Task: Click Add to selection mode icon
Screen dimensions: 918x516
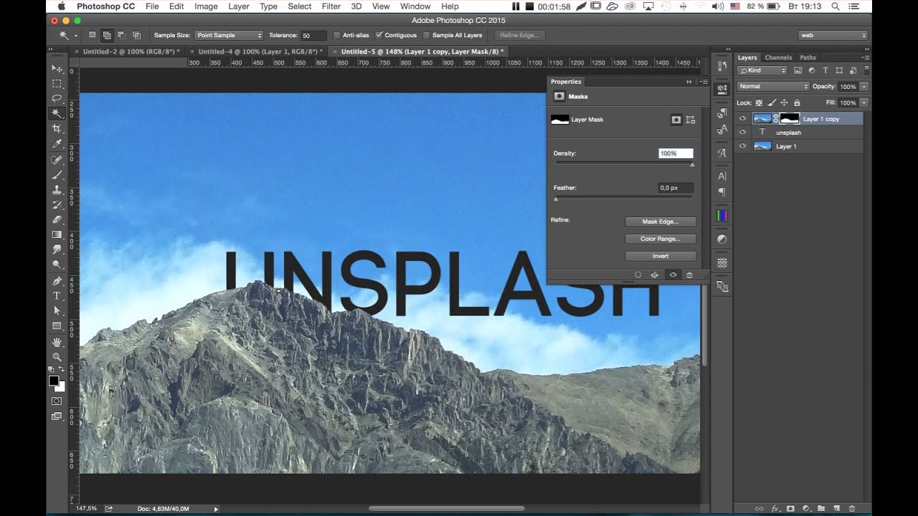Action: click(106, 35)
